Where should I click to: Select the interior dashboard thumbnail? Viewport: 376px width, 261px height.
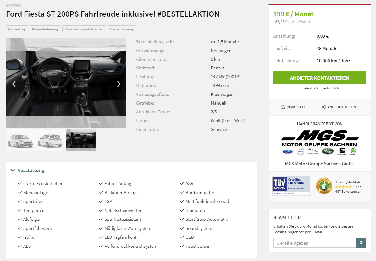pos(81,140)
